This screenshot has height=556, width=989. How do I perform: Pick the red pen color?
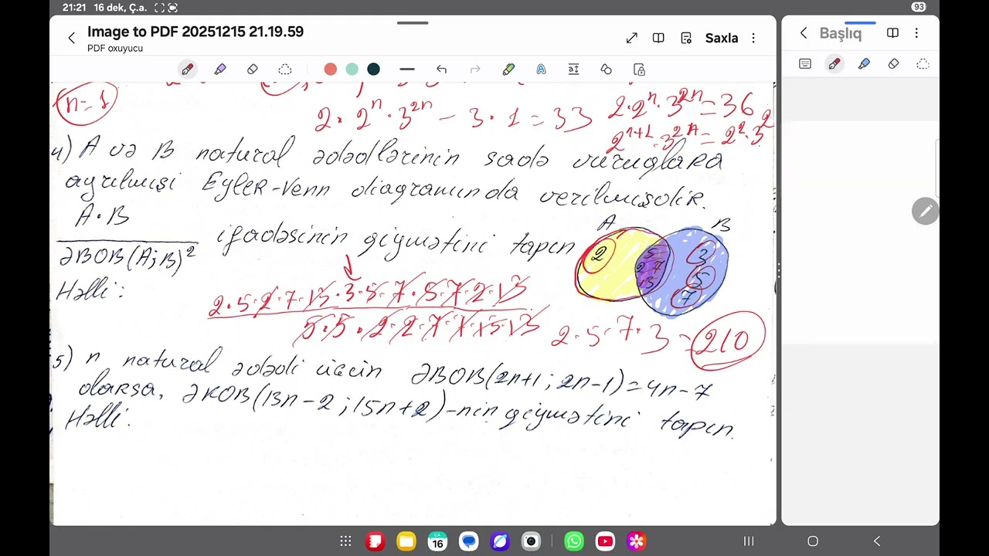tap(331, 69)
